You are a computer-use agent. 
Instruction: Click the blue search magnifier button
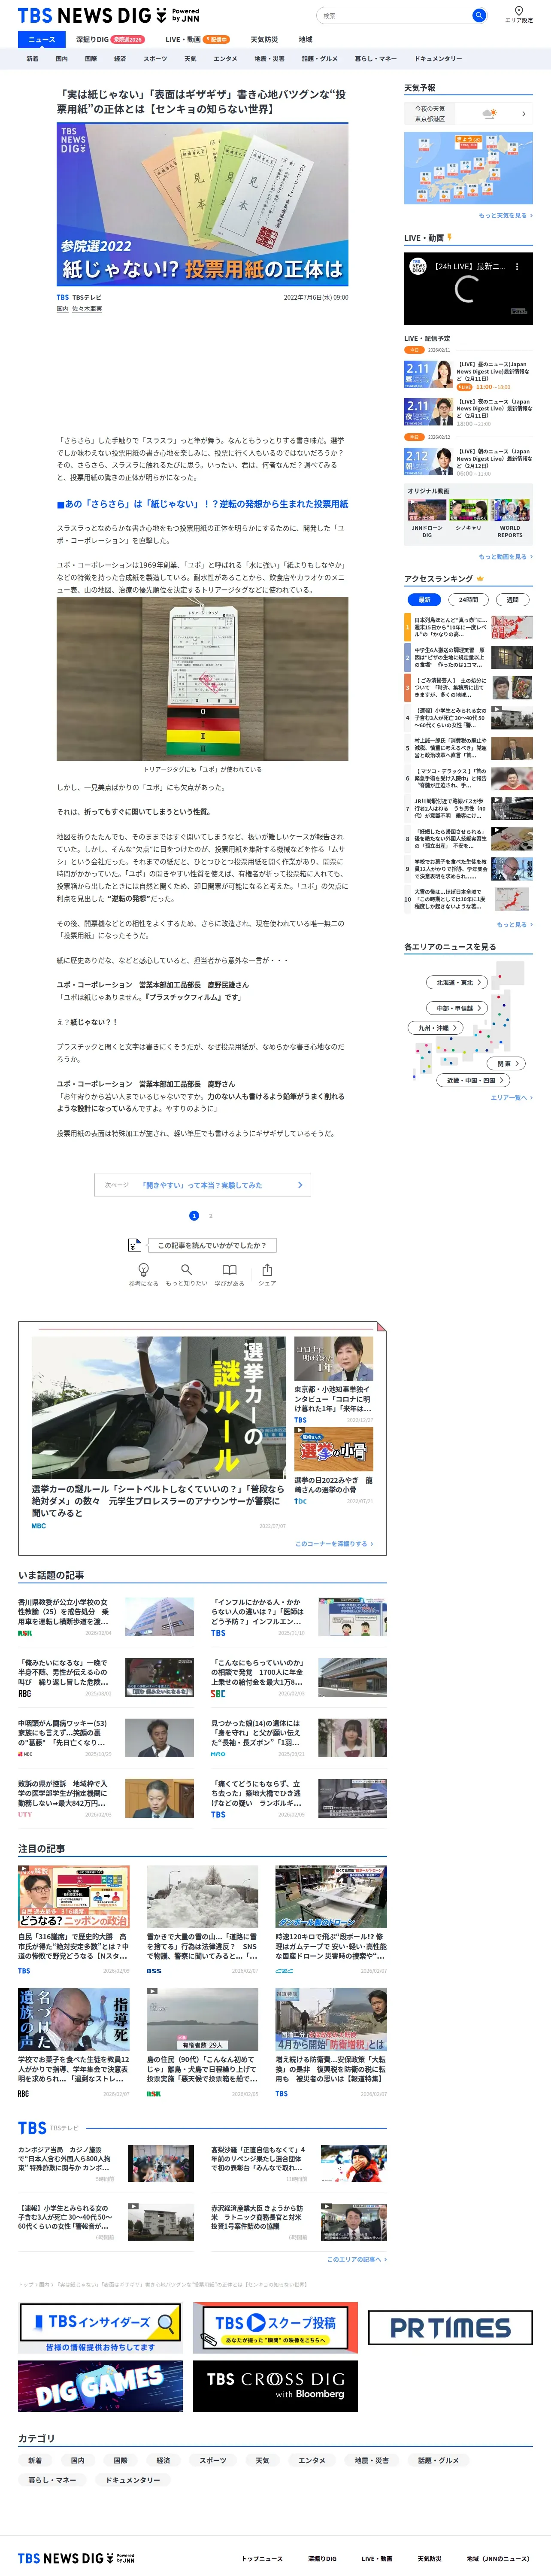[479, 15]
